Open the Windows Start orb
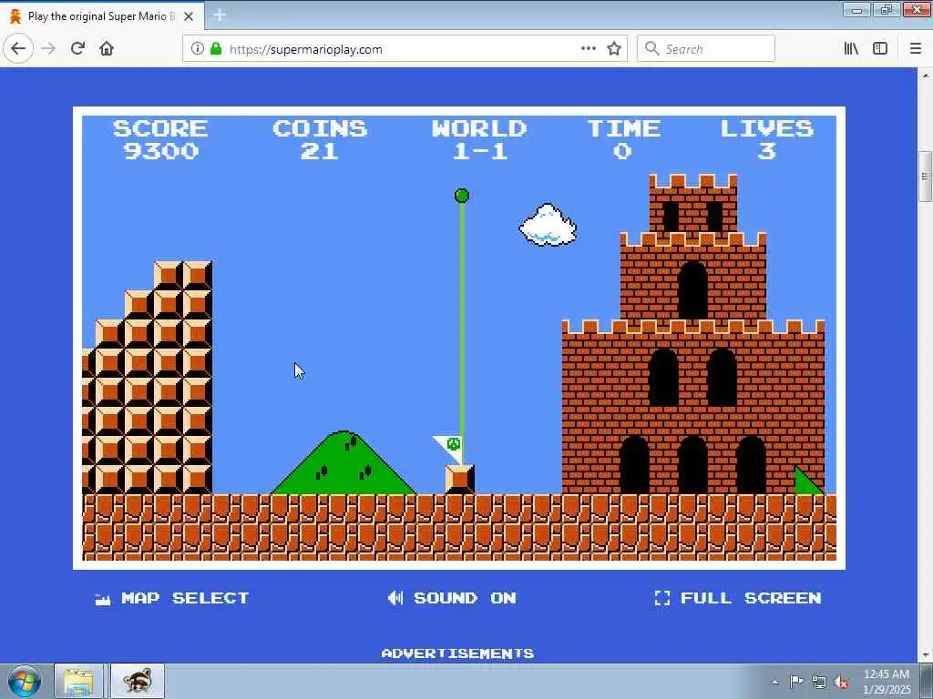 (x=25, y=681)
